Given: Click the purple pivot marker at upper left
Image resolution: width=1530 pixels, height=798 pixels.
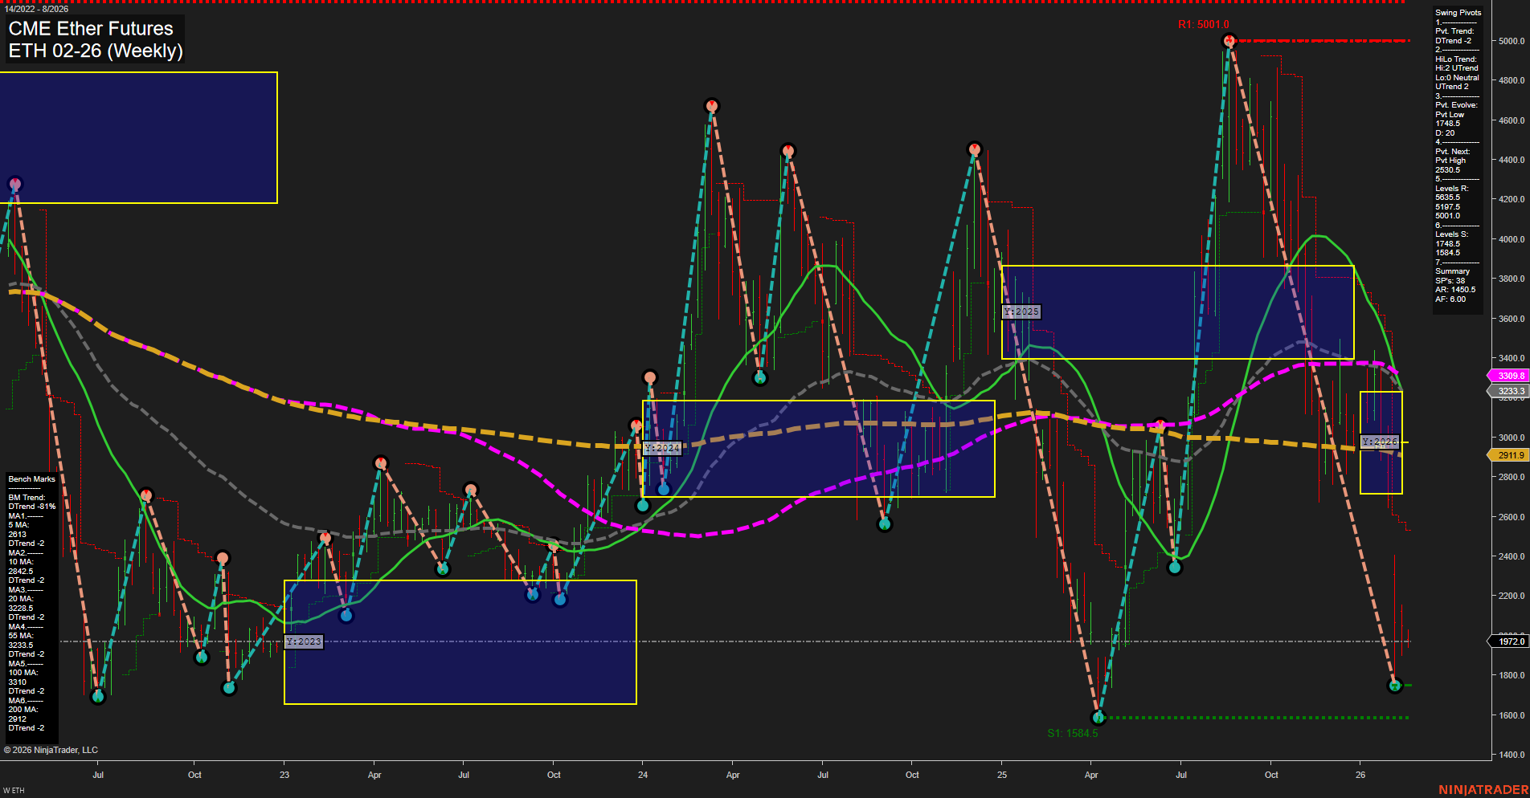Looking at the screenshot, I should [x=14, y=183].
